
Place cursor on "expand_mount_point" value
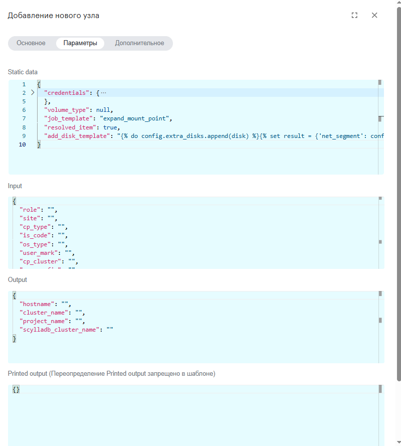(x=134, y=118)
